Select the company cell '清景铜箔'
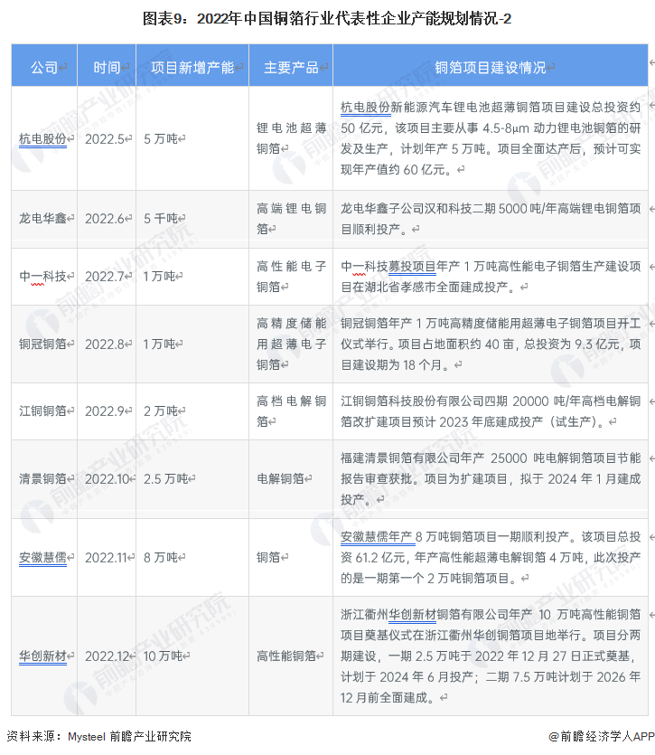 coord(42,478)
